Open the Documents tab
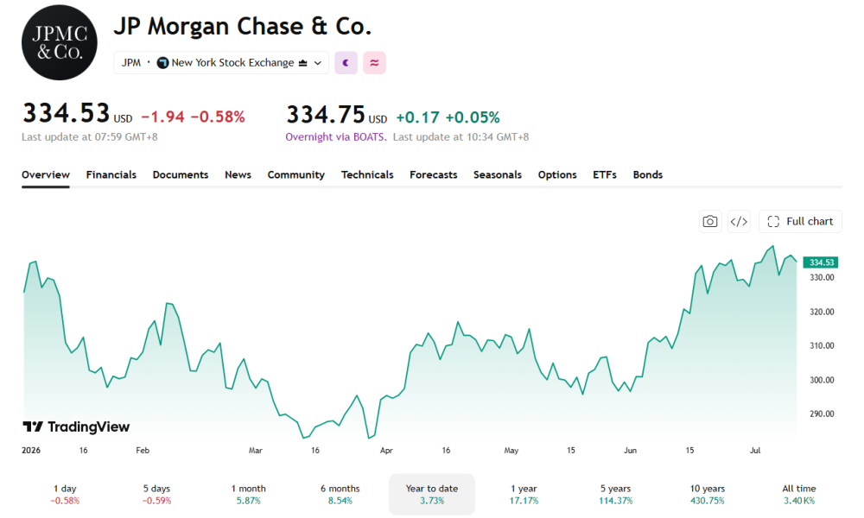 [x=181, y=174]
